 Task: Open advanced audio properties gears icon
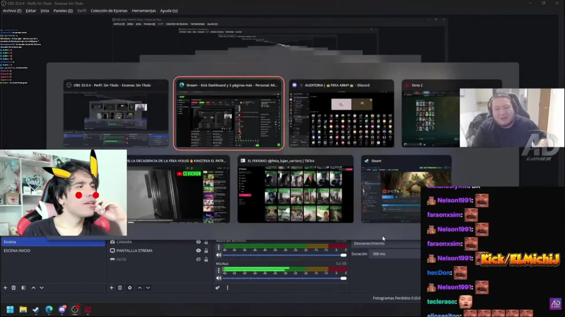click(x=218, y=288)
